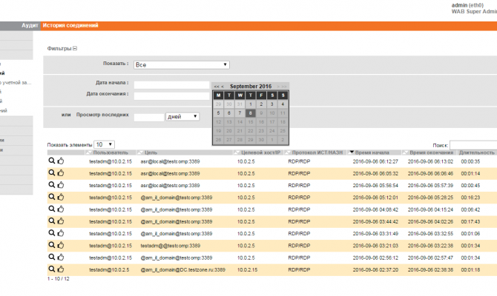Image resolution: width=497 pixels, height=296 pixels.
Task: Click target testadm@@testcomp:3389
Action: tap(170, 246)
